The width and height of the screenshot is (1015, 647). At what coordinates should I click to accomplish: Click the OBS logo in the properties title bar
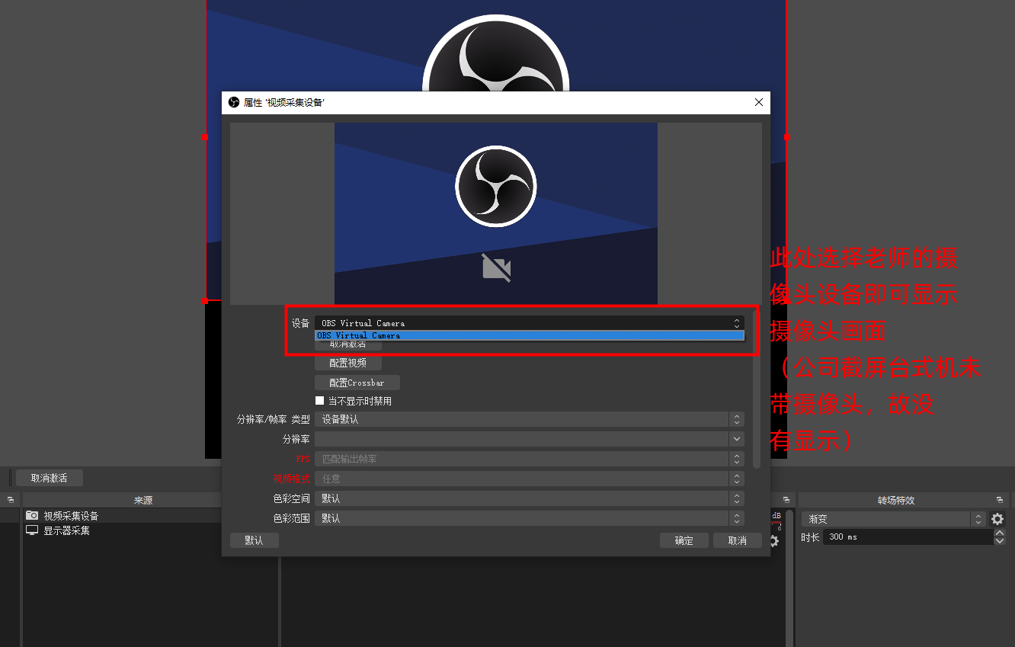[234, 102]
